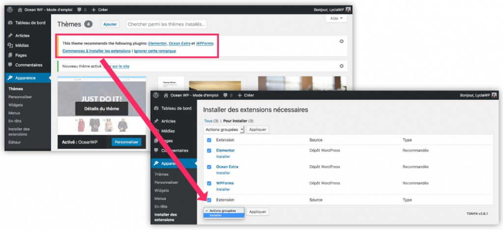Open the Ocean Extra link in the notice

[x=179, y=43]
